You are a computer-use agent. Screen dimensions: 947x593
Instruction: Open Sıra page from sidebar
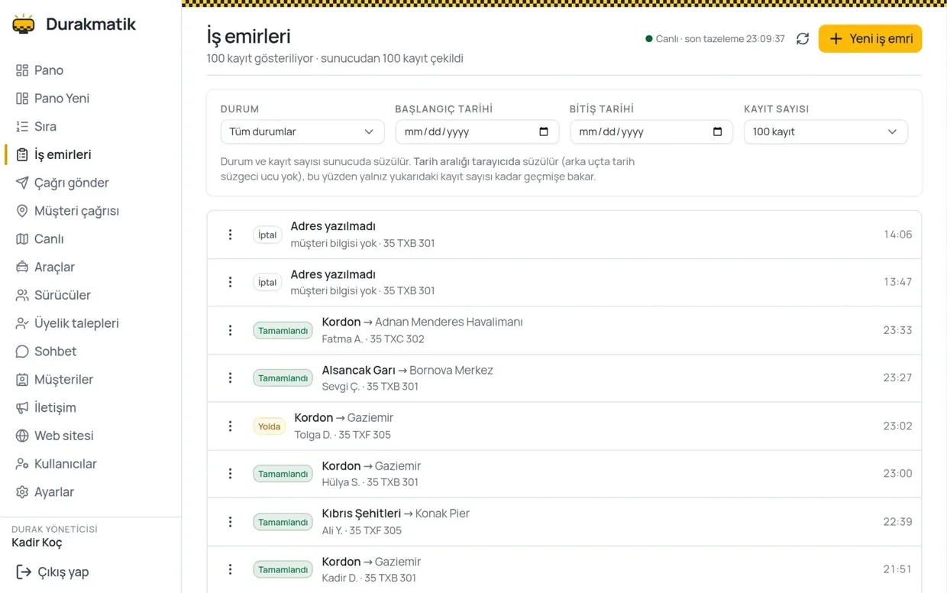click(x=45, y=127)
